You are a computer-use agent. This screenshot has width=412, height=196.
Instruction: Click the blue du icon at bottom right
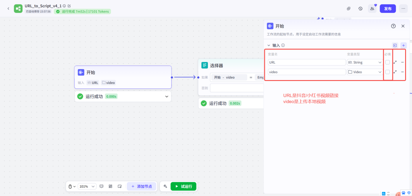tap(383, 193)
